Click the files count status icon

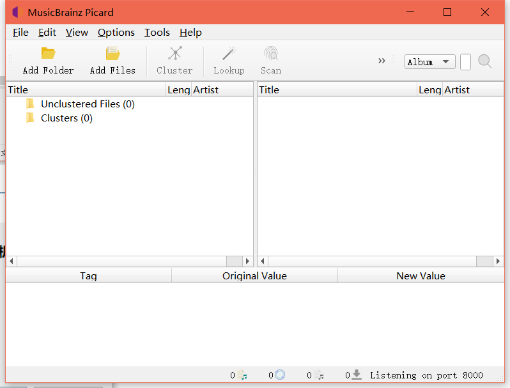[x=242, y=375]
